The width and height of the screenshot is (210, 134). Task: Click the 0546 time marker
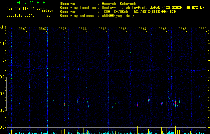(123, 29)
